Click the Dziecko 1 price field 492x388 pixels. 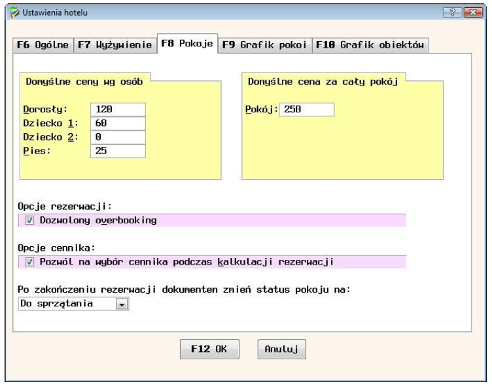click(x=118, y=123)
